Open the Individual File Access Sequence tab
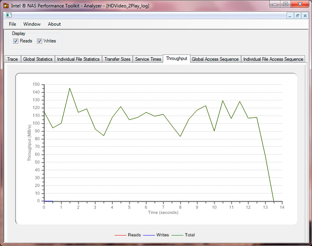Viewport: 312px width, 246px height. pyautogui.click(x=273, y=59)
